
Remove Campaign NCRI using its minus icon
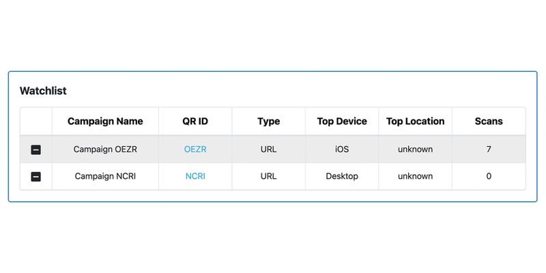point(36,177)
